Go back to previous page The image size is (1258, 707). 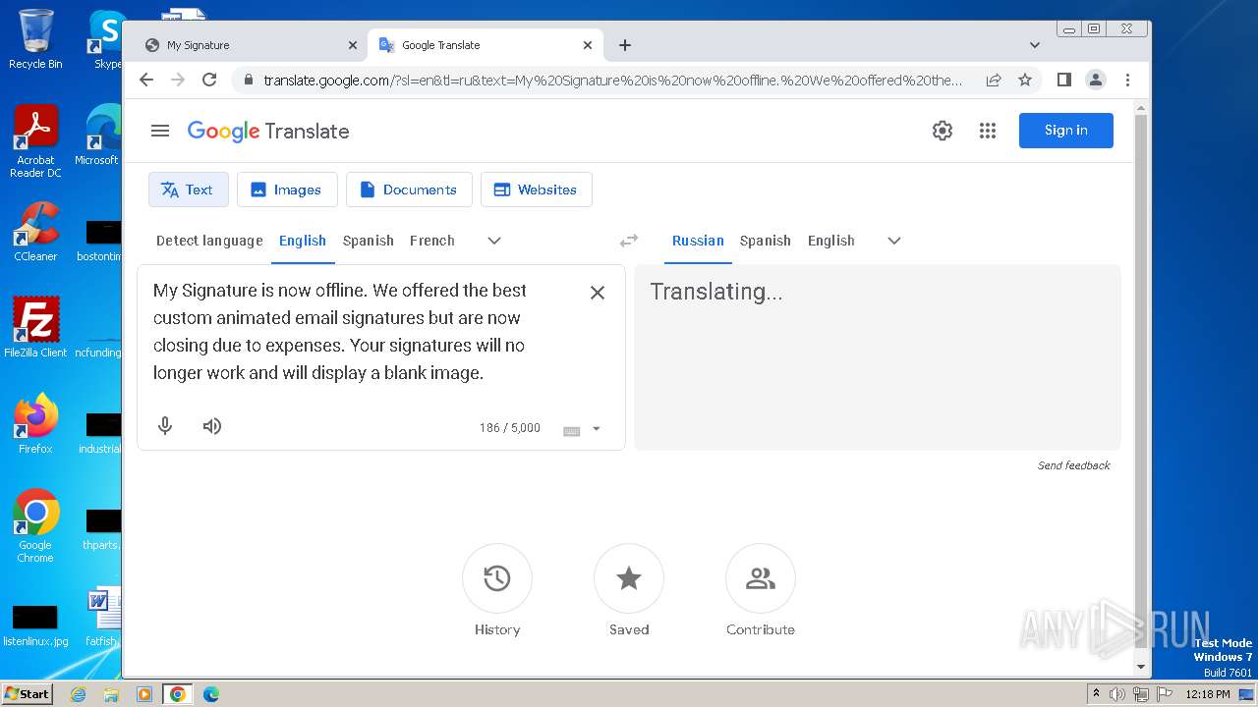click(x=146, y=81)
